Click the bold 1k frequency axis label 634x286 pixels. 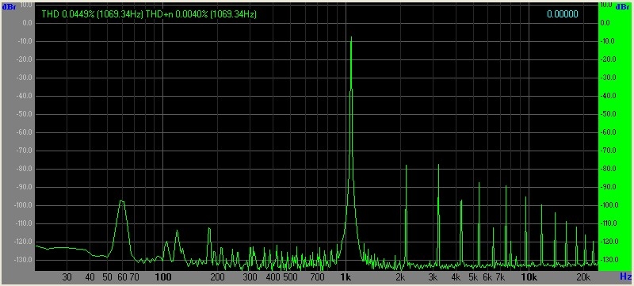pos(346,277)
